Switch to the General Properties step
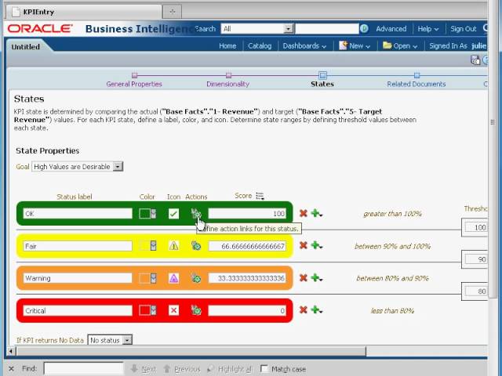Viewport: 502px width, 376px height. (134, 80)
